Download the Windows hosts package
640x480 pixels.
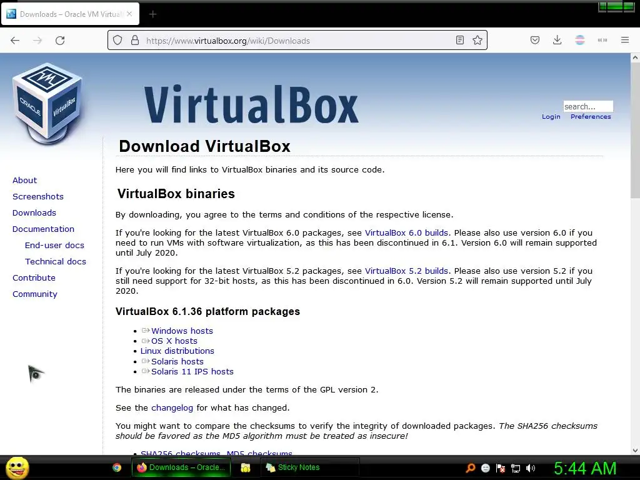pyautogui.click(x=182, y=331)
